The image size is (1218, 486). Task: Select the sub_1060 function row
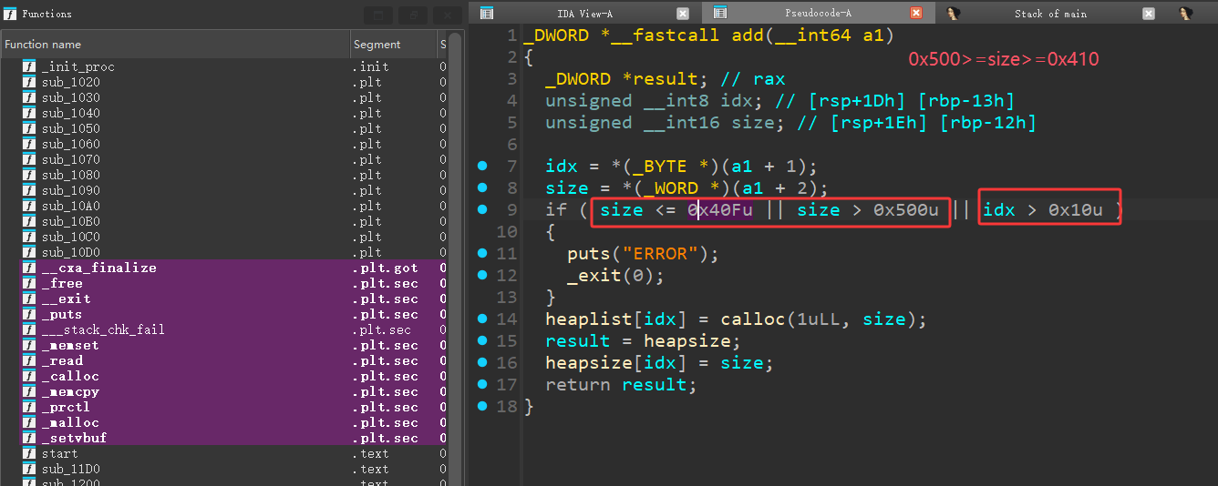[x=224, y=144]
